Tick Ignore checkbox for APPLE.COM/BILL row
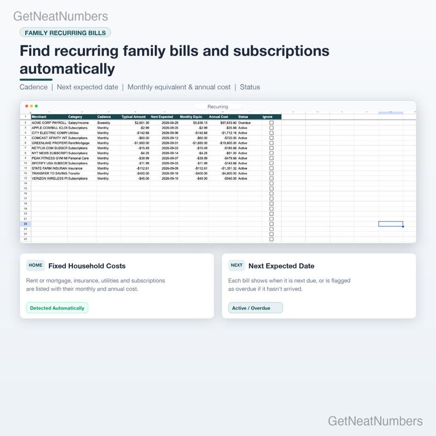Image resolution: width=436 pixels, height=436 pixels. [x=271, y=128]
